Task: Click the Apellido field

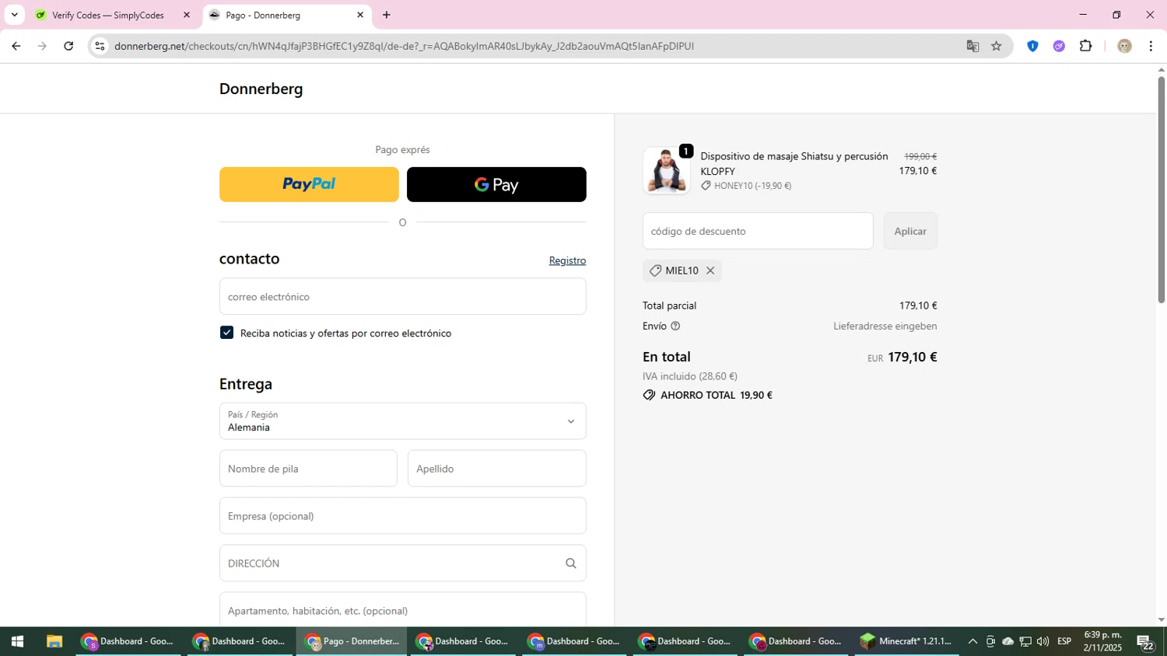Action: [496, 469]
